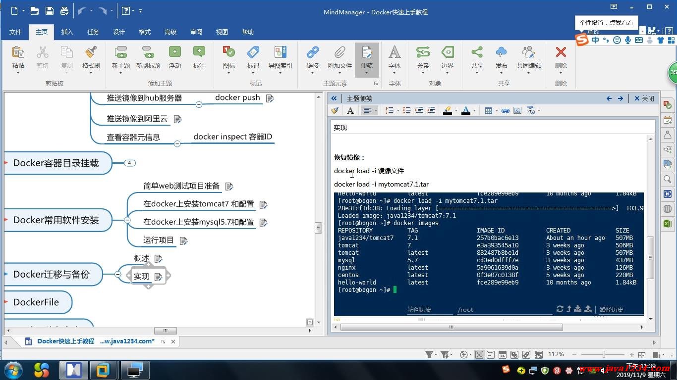
Task: Click the bullet list button in notes toolbar
Action: (x=406, y=110)
